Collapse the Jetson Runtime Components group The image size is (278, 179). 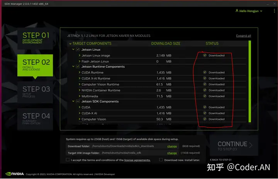point(73,67)
